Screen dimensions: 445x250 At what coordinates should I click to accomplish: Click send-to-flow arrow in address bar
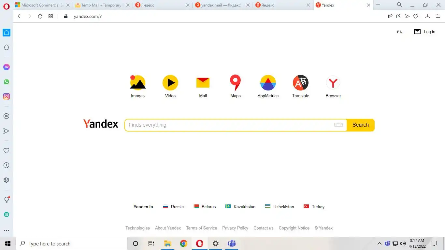pyautogui.click(x=407, y=16)
